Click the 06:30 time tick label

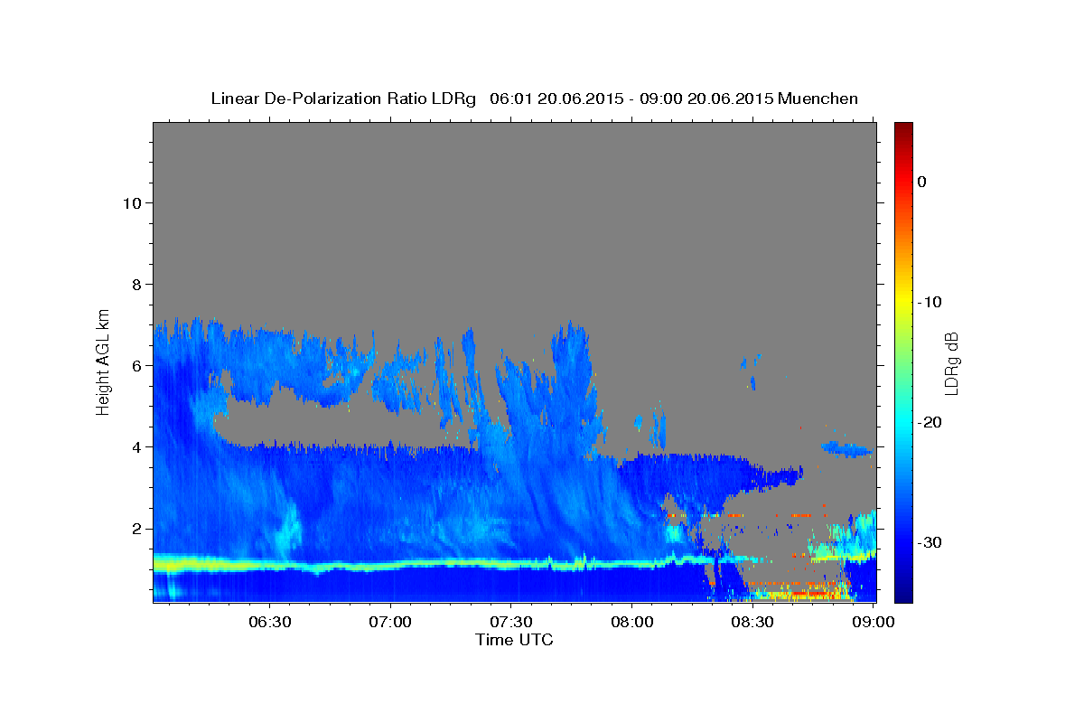click(270, 623)
